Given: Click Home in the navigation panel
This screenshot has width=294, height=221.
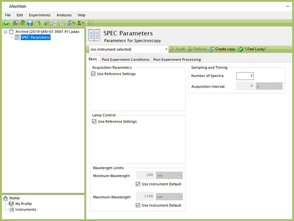Looking at the screenshot, I should click(14, 198).
